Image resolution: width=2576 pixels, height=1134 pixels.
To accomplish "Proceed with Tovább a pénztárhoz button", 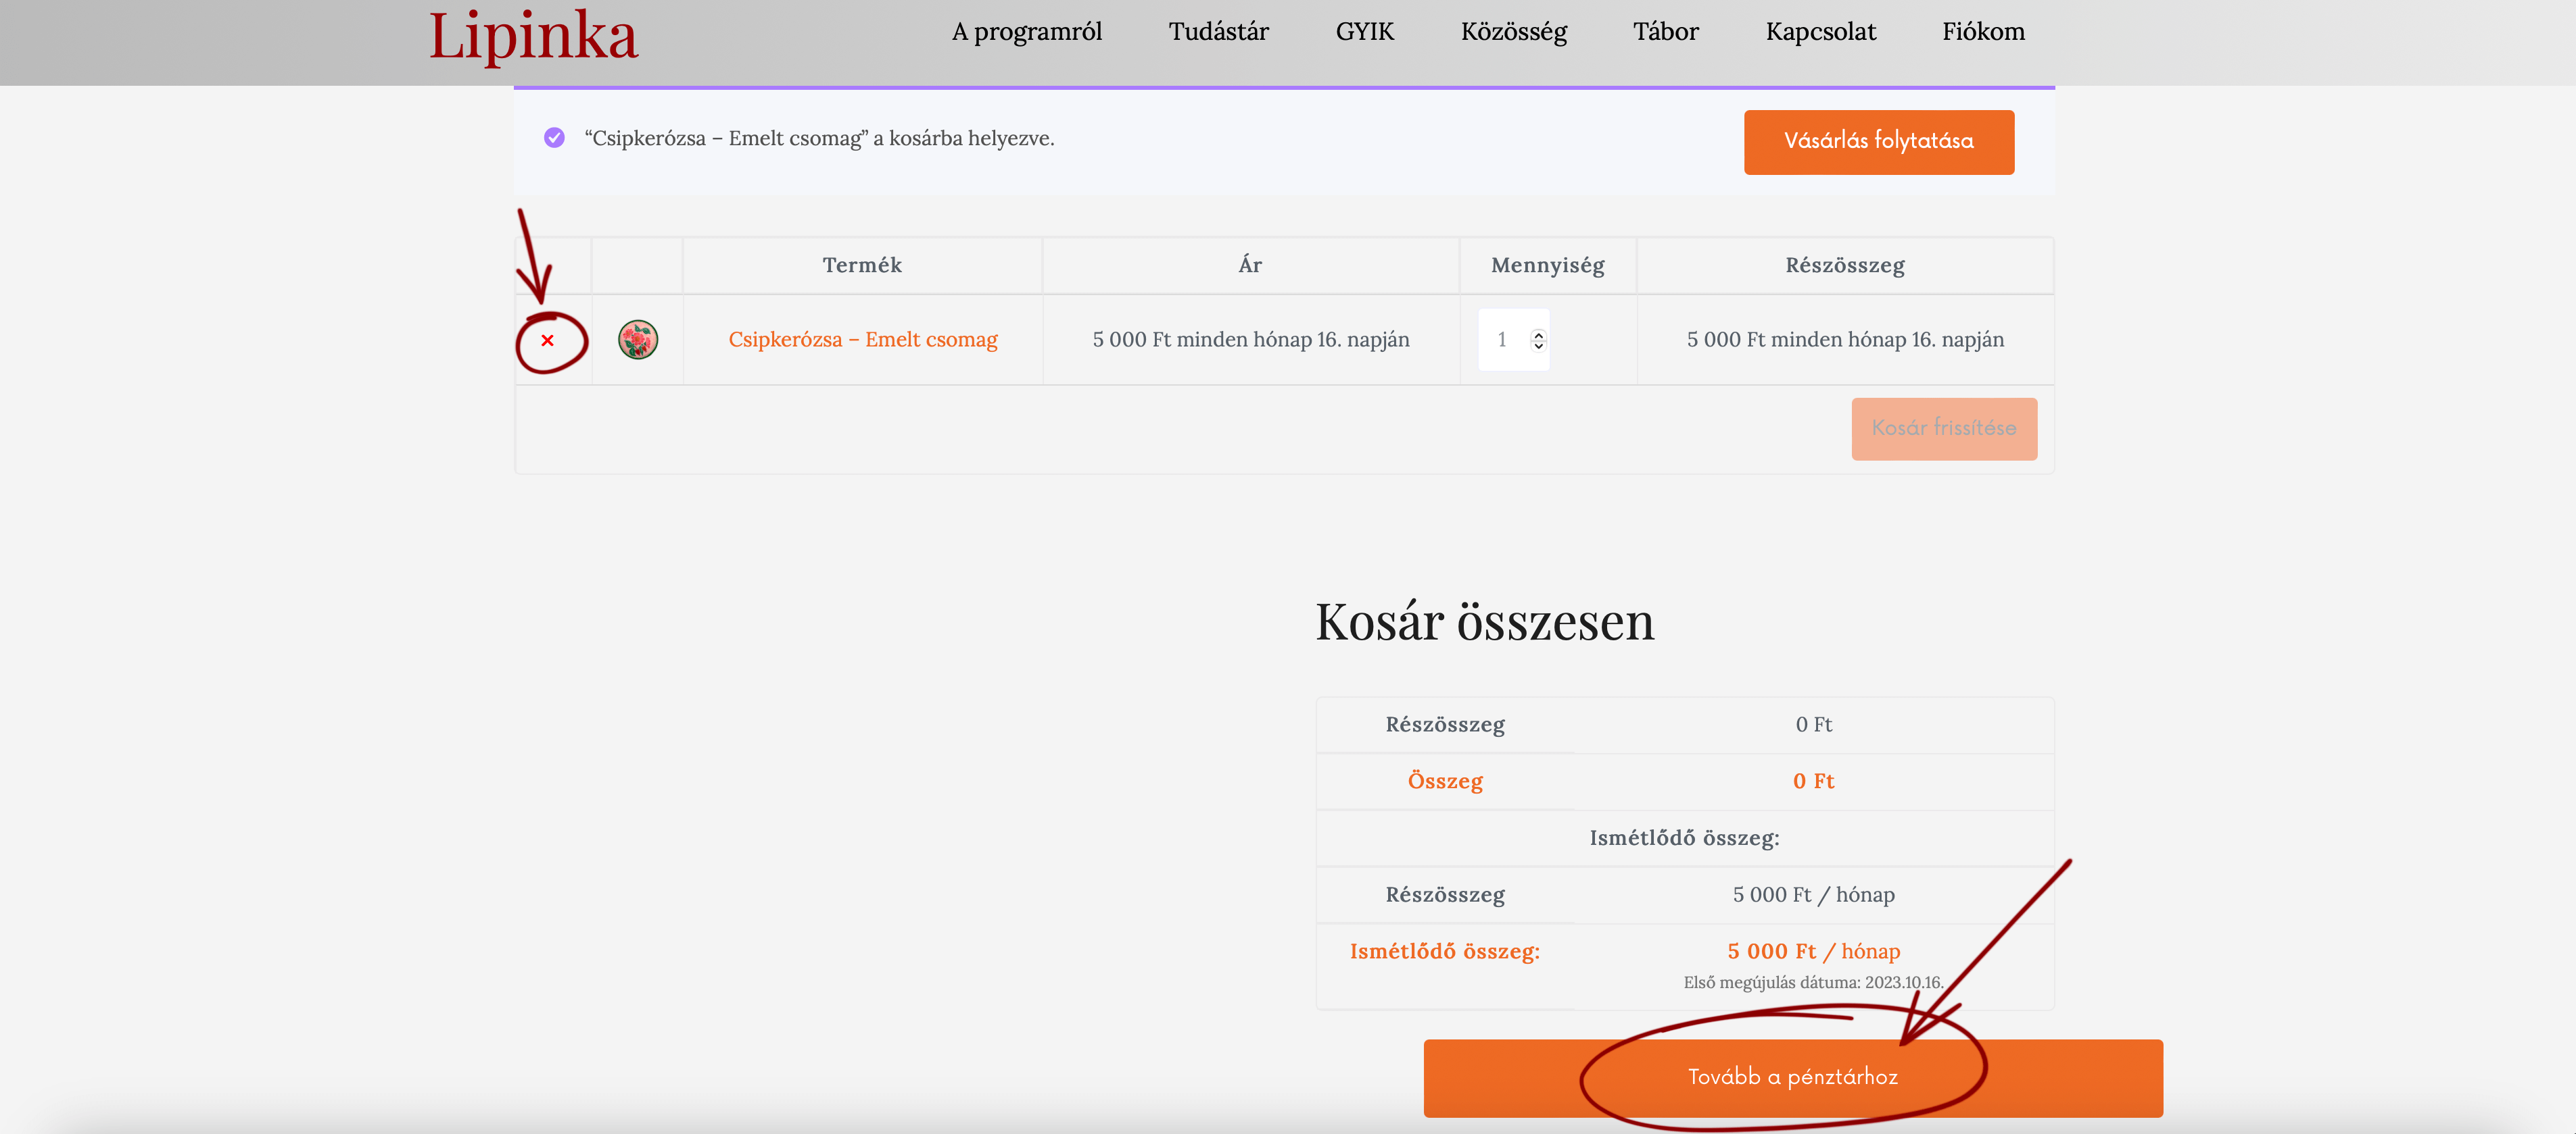I will coord(1792,1077).
